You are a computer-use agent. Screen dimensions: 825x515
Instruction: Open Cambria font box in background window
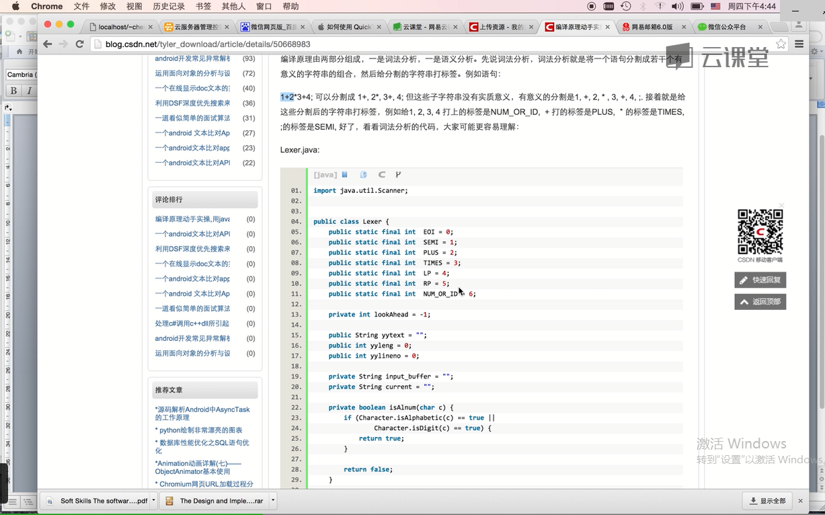tap(22, 75)
